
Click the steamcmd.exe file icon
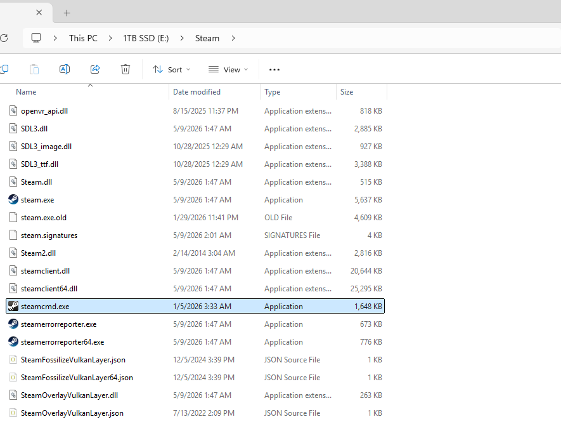click(13, 306)
